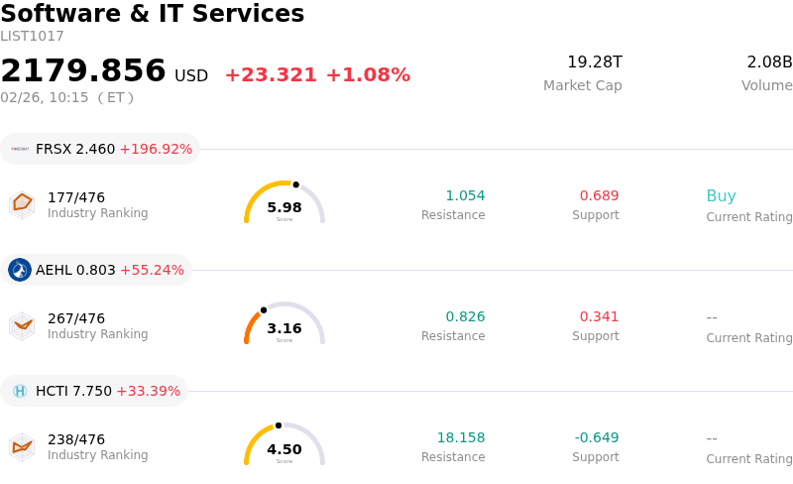The width and height of the screenshot is (793, 484).
Task: Click the FRSX Buy current rating
Action: pyautogui.click(x=721, y=196)
